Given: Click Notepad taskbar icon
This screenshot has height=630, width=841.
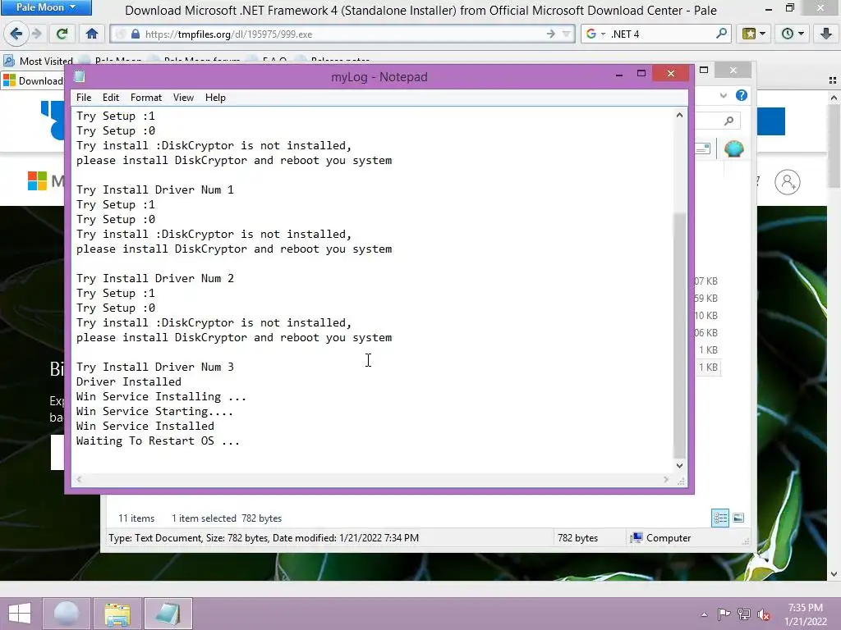Looking at the screenshot, I should pyautogui.click(x=168, y=614).
